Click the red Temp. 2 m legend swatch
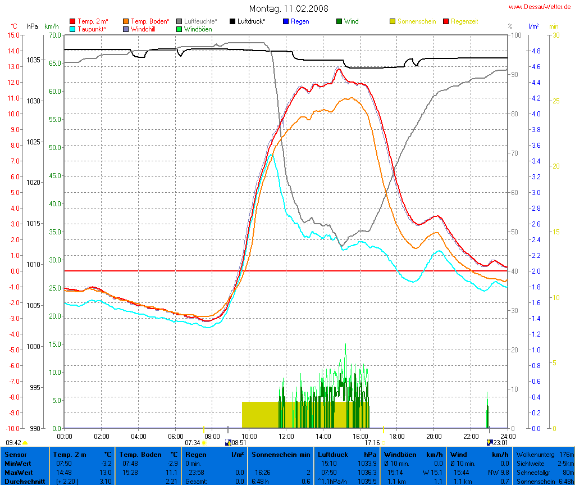Screen dimensions: 575x485 pyautogui.click(x=72, y=21)
